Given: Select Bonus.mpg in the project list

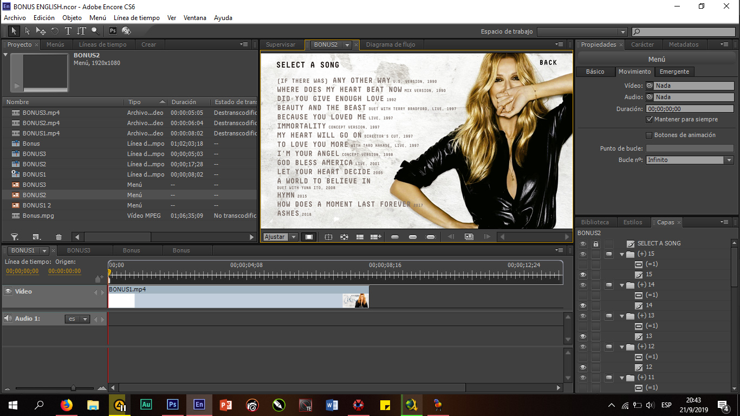Looking at the screenshot, I should coord(129,216).
